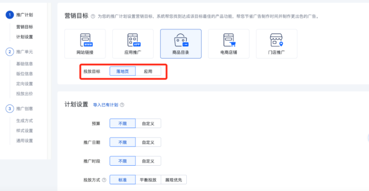Select 平衡投放 delivery method
Image resolution: width=369 pixels, height=191 pixels.
click(148, 180)
